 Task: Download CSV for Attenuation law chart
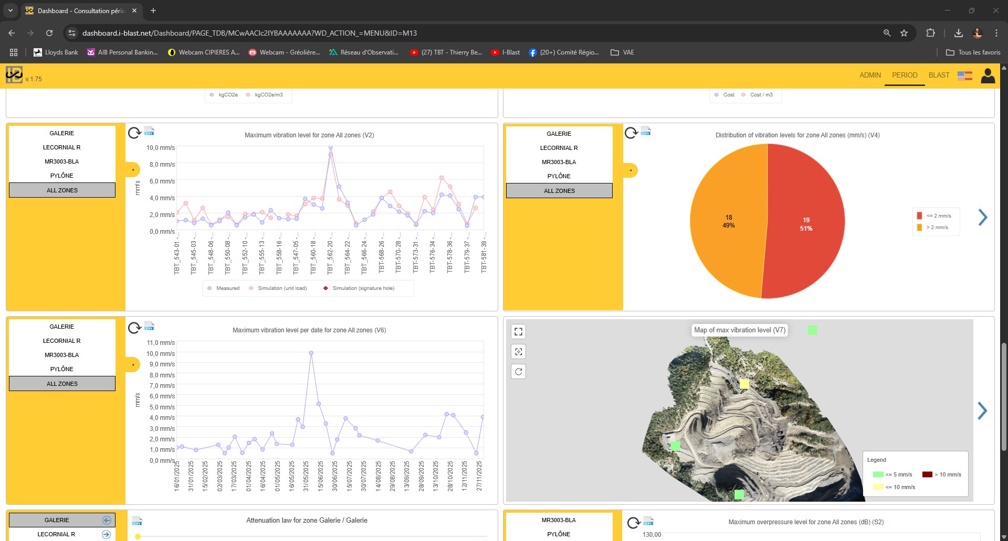[x=137, y=521]
